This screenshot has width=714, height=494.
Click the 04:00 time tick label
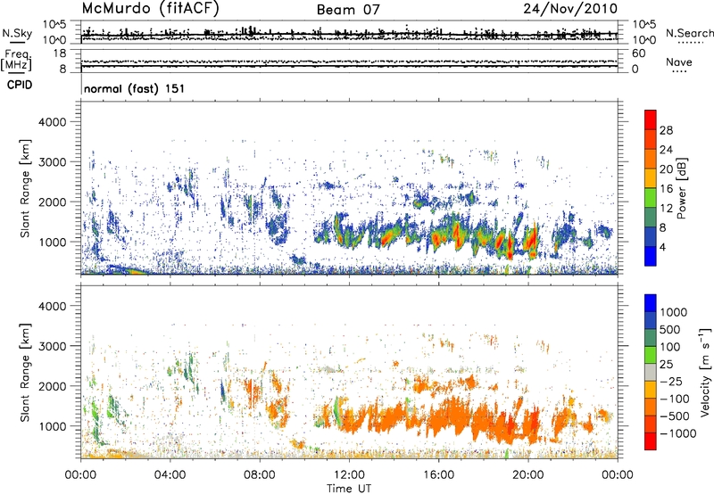(170, 475)
